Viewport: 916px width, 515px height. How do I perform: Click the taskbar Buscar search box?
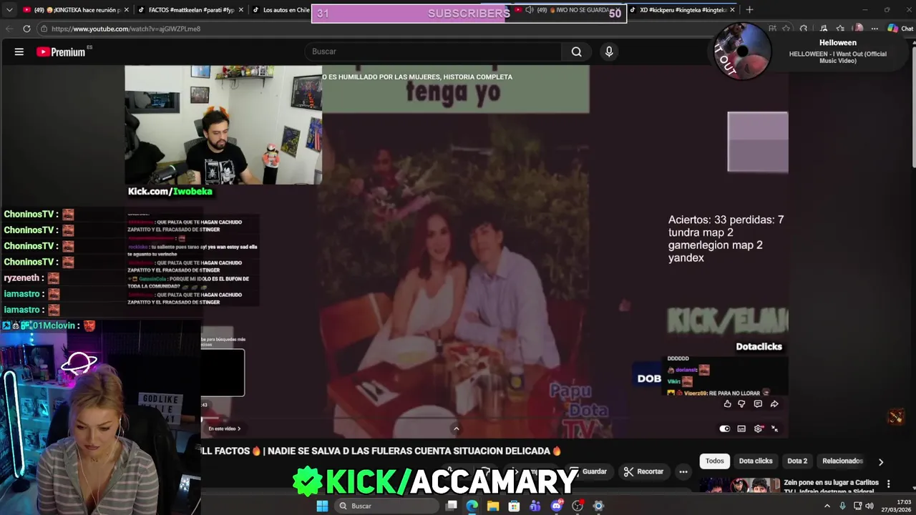tap(387, 506)
